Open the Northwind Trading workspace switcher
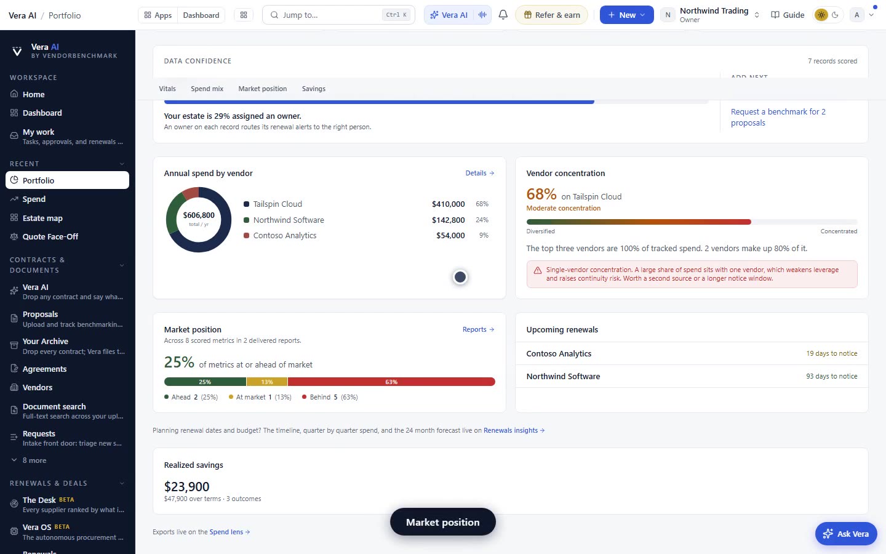Screen dimensions: 886x554 pyautogui.click(x=710, y=15)
